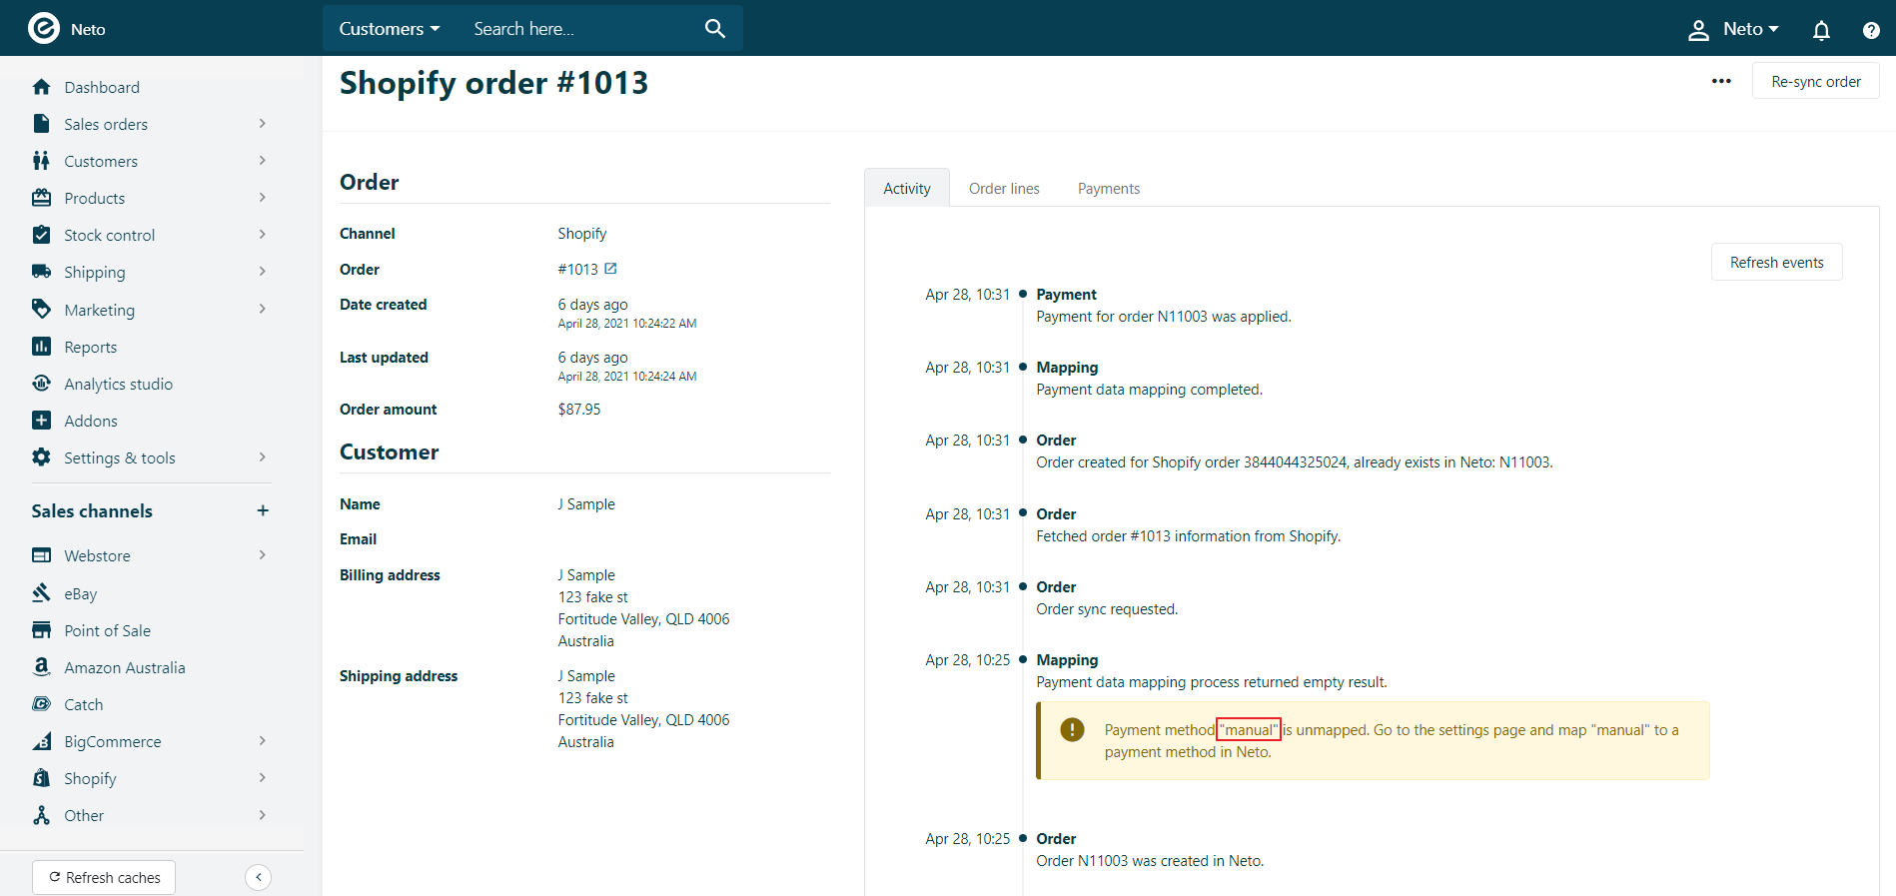Click the Shopify bag icon

click(x=41, y=778)
